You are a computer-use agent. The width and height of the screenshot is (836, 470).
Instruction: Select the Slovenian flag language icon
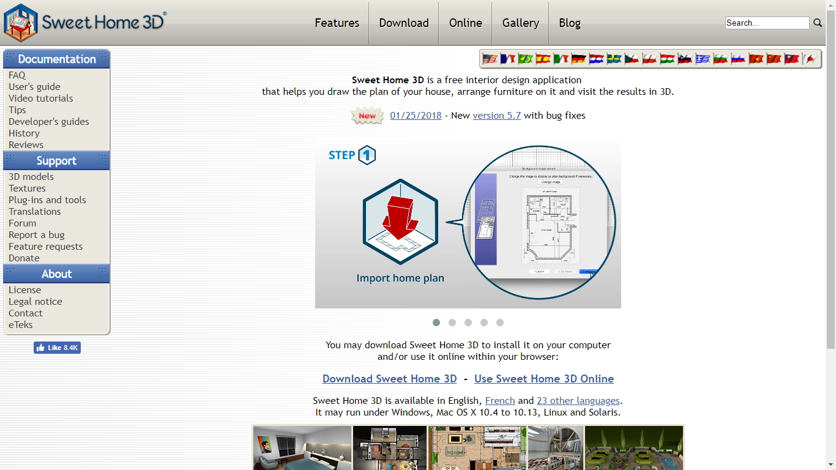tap(685, 59)
